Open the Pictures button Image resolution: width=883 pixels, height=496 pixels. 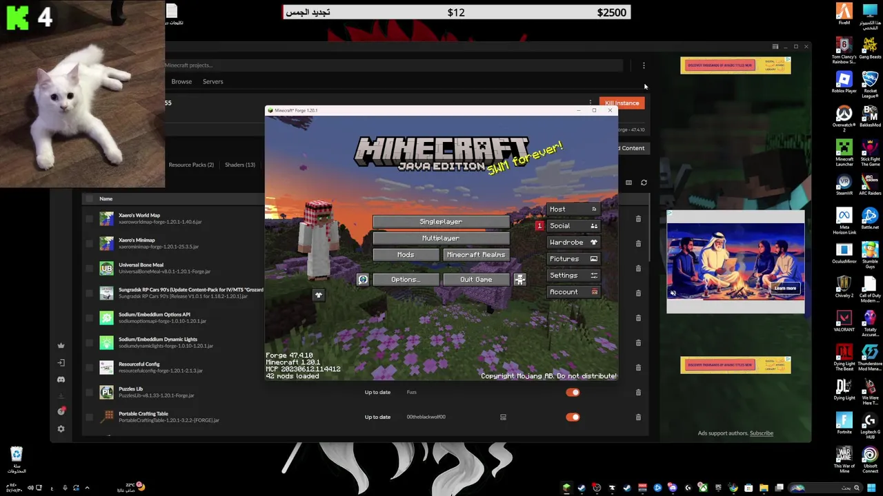pyautogui.click(x=573, y=259)
